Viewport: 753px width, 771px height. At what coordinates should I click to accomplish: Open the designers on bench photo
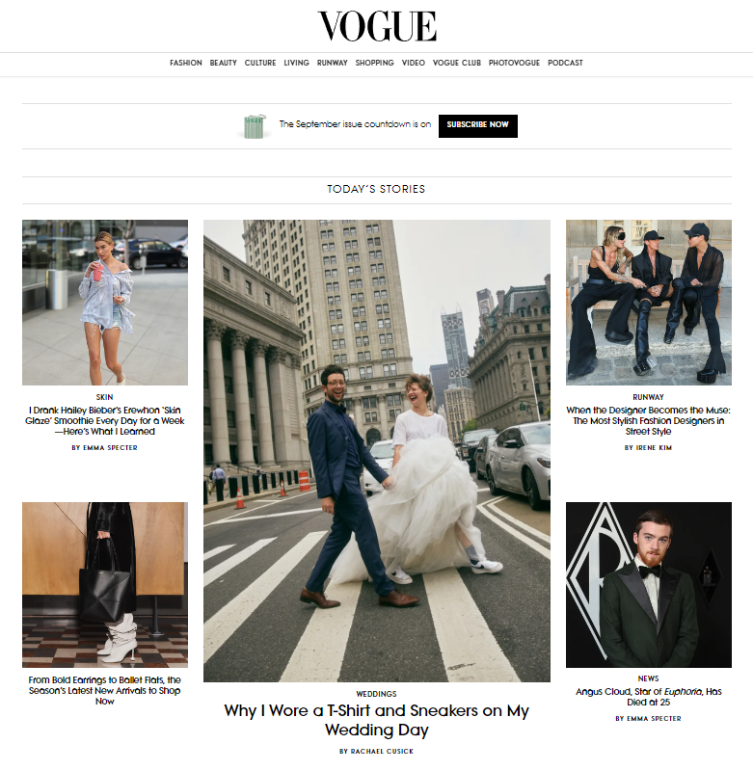648,303
